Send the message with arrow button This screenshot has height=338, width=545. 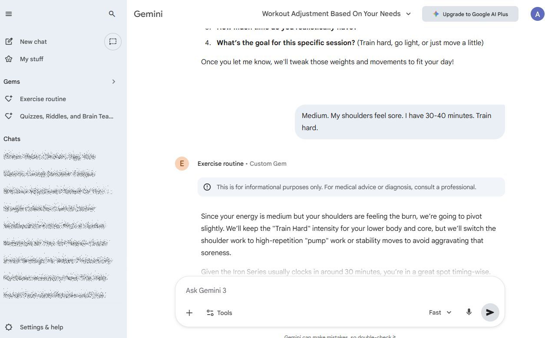490,312
